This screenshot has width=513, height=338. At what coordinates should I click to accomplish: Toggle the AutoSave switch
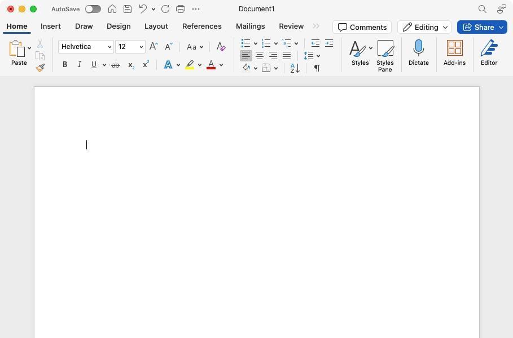coord(93,9)
